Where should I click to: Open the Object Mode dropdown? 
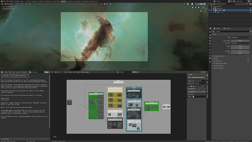pyautogui.click(x=10, y=4)
